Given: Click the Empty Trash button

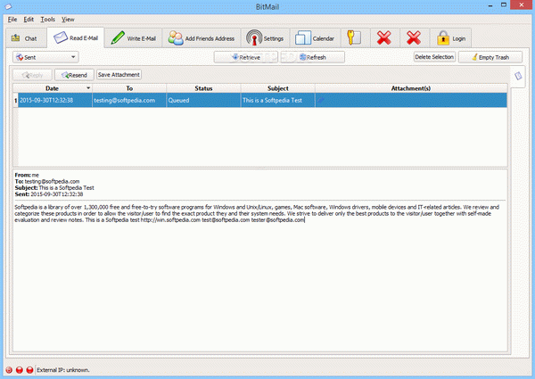Looking at the screenshot, I should pos(490,57).
